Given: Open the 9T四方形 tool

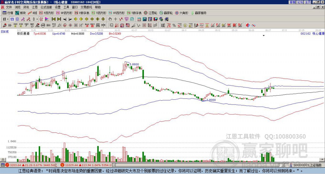Looking at the screenshot, I should (x=116, y=13).
